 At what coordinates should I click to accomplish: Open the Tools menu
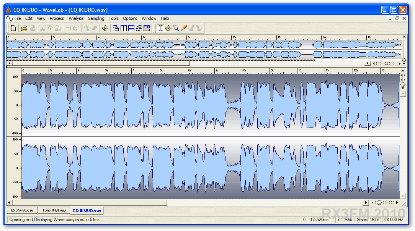coord(114,18)
